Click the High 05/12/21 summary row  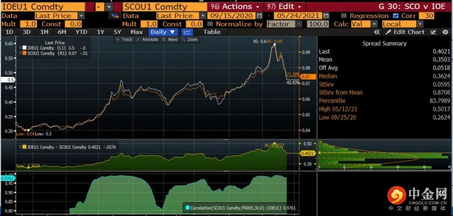pos(385,109)
